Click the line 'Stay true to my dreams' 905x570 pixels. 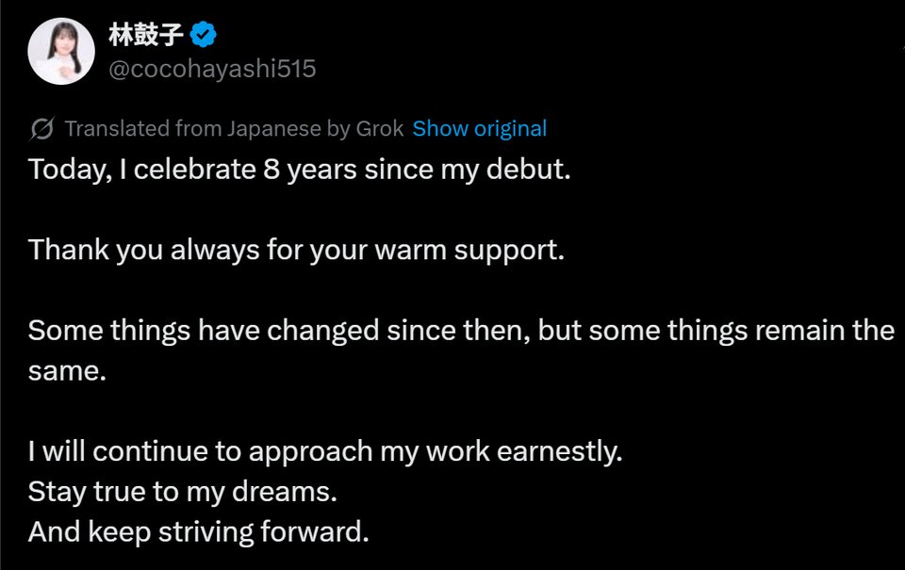(x=182, y=492)
